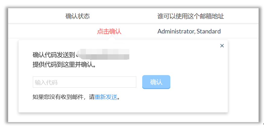
Task: Close the confirmation code popup
Action: (x=222, y=46)
